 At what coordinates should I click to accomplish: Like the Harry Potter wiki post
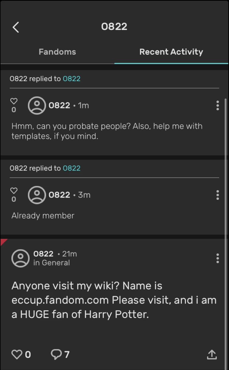click(x=17, y=354)
